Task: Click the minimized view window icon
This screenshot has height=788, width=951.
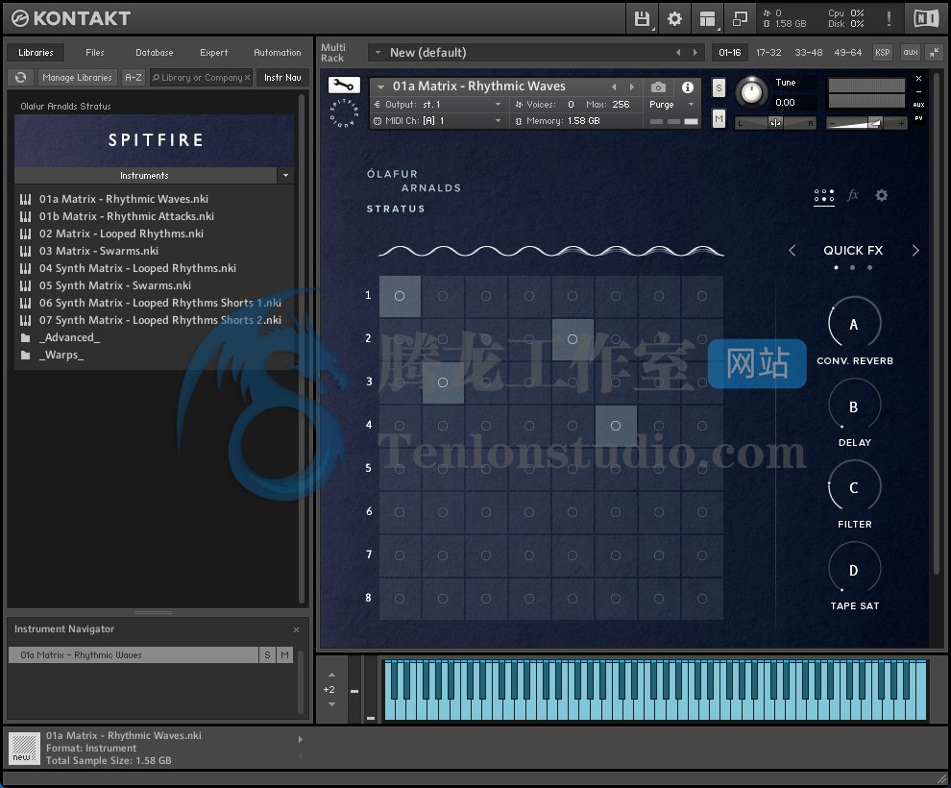Action: tap(740, 19)
